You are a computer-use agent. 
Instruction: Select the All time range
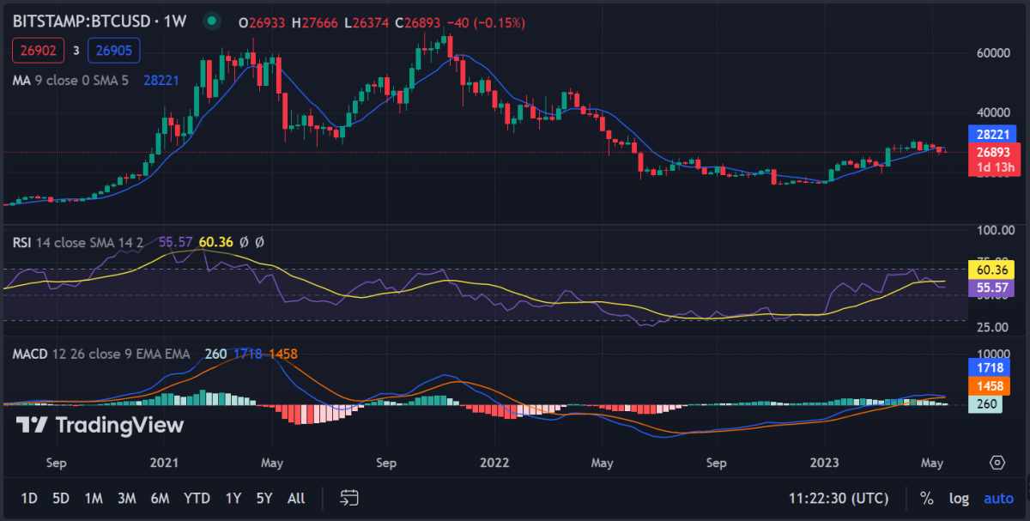(x=296, y=498)
